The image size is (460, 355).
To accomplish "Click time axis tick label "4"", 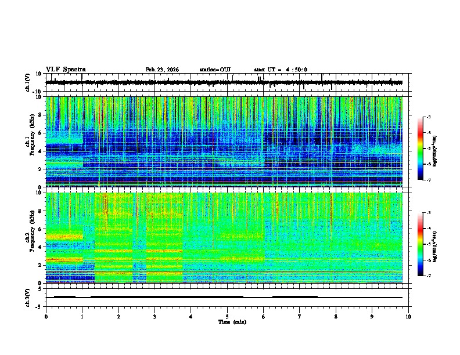I will (x=191, y=317).
